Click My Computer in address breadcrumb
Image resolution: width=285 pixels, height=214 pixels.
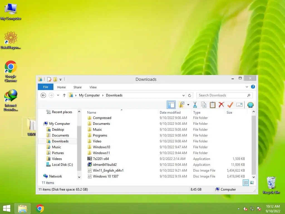[89, 95]
